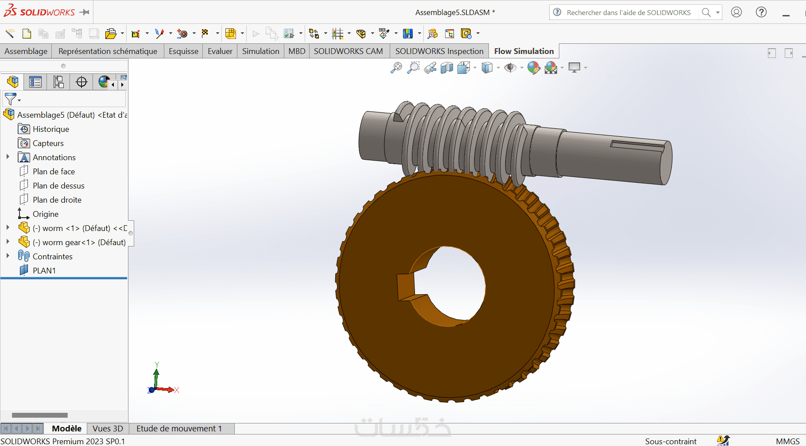Open the ConfigurationManager tab
The width and height of the screenshot is (806, 446).
coord(58,82)
